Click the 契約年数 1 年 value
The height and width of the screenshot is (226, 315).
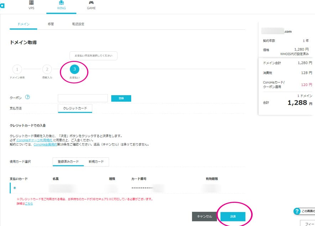pos(306,41)
